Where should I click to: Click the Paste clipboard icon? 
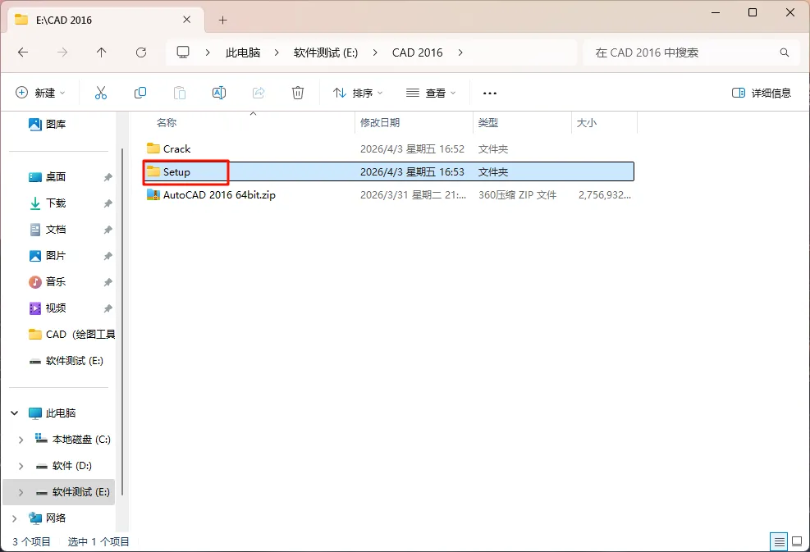pos(179,93)
